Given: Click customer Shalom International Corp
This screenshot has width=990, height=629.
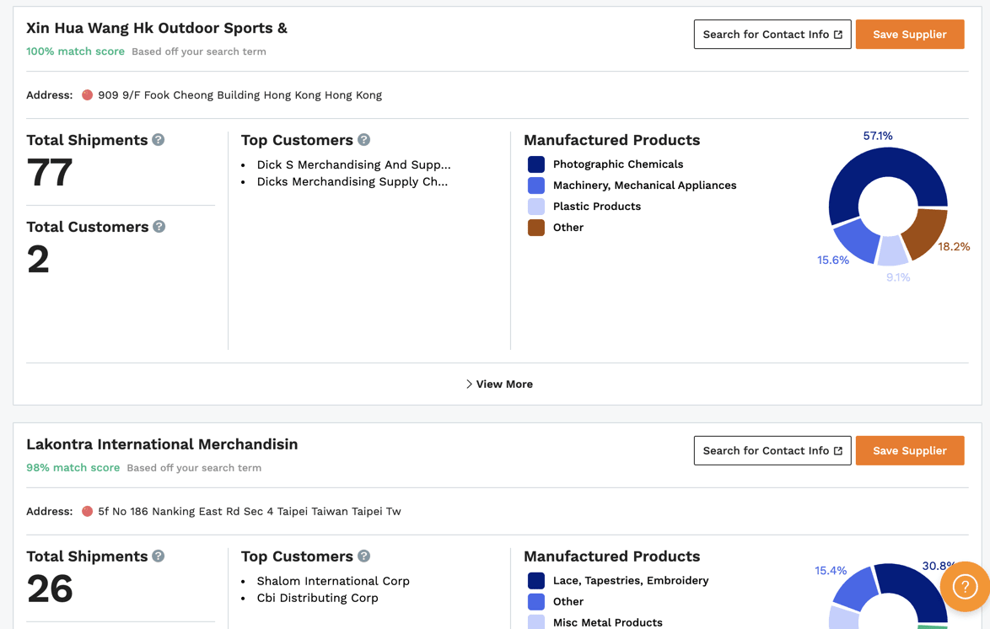Looking at the screenshot, I should click(x=333, y=580).
